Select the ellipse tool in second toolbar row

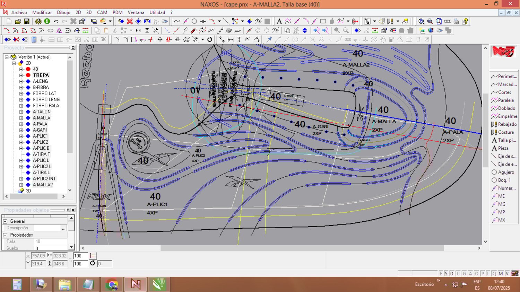[x=50, y=30]
